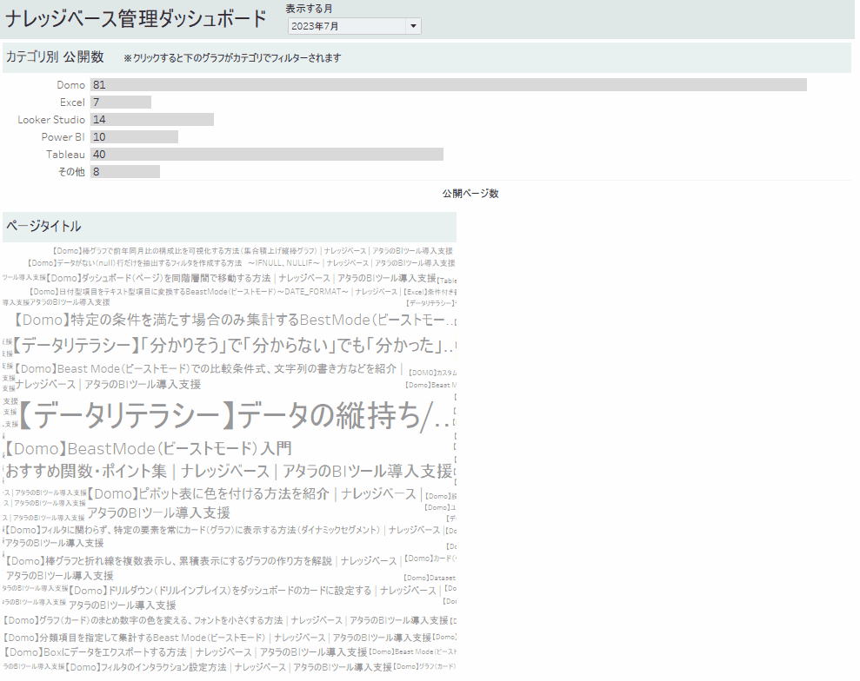Select the Domo bar showing 81

coord(448,85)
